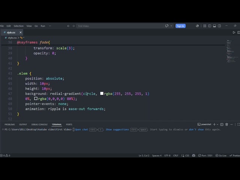The height and width of the screenshot is (180, 240).
Task: Click 'ease-out' on line 50
Action: (76, 109)
